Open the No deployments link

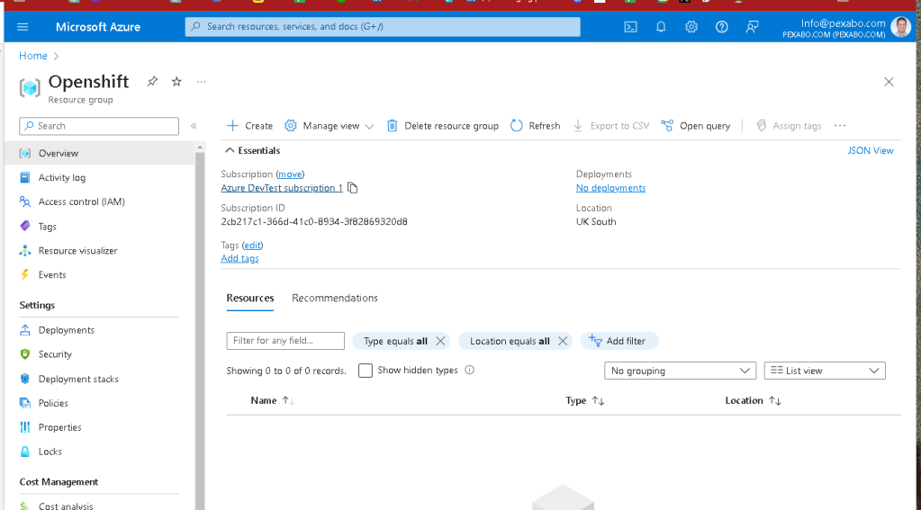[611, 188]
